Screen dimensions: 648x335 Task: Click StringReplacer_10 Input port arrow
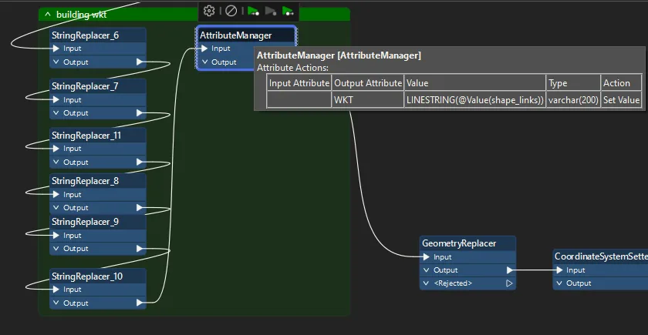[56, 290]
